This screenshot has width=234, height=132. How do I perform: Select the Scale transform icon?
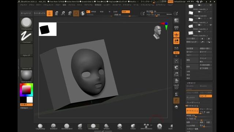[x=63, y=13]
